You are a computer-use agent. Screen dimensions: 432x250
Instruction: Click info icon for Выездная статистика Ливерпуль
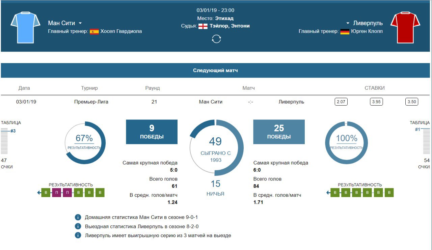[78, 226]
